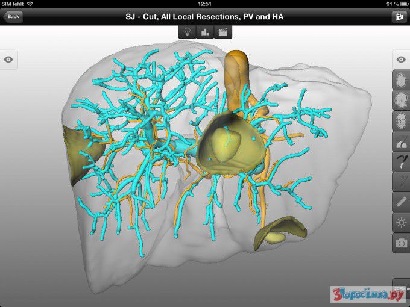Viewport: 410px width, 307px height.
Task: Open the lightbulb info tab
Action: pyautogui.click(x=188, y=32)
